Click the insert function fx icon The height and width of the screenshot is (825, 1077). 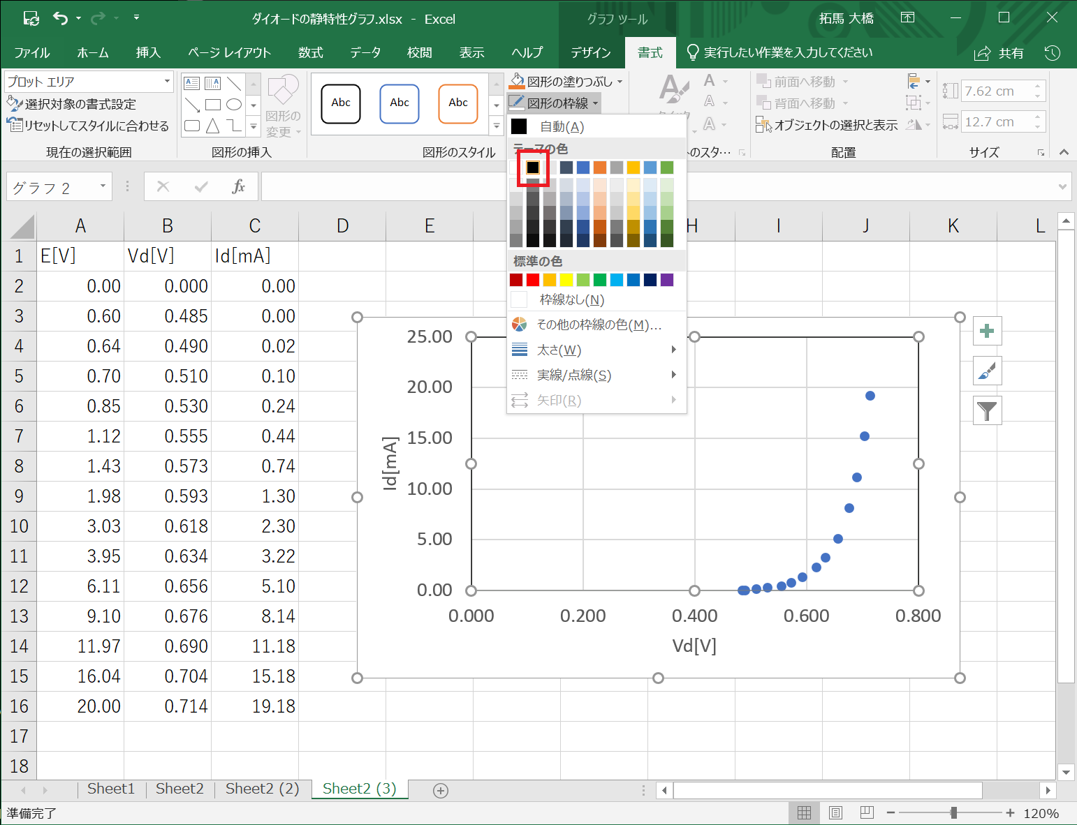point(238,186)
